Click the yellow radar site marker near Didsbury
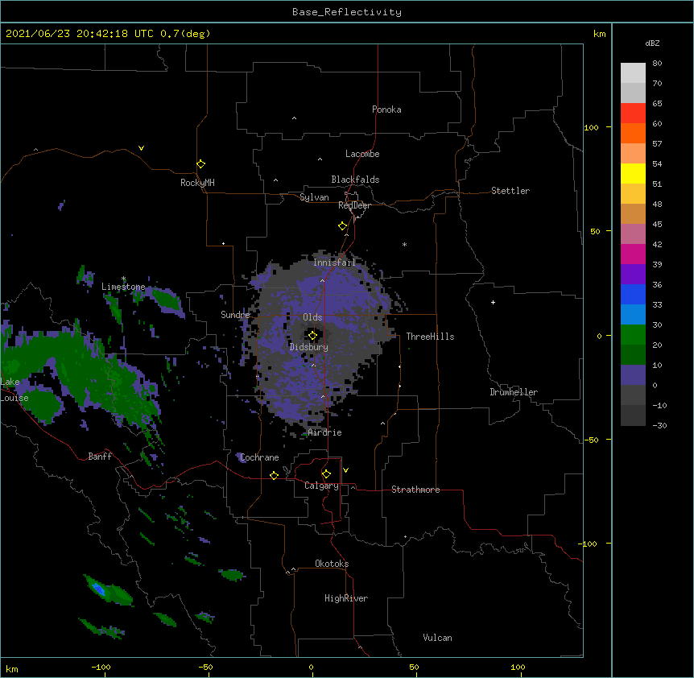 [312, 336]
